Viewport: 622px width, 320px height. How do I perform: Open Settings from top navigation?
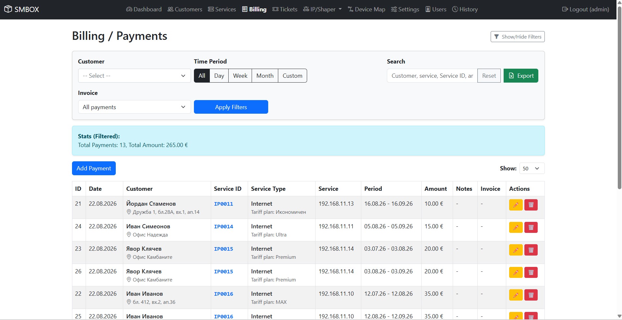click(405, 9)
